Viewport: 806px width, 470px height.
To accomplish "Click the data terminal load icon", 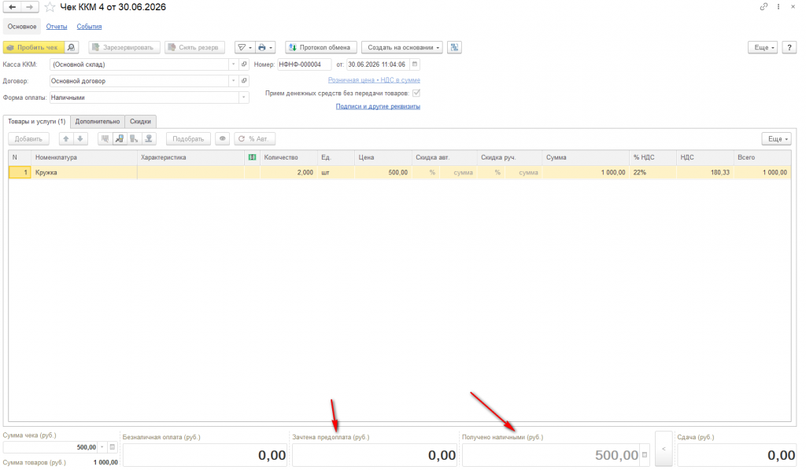I will tap(120, 138).
